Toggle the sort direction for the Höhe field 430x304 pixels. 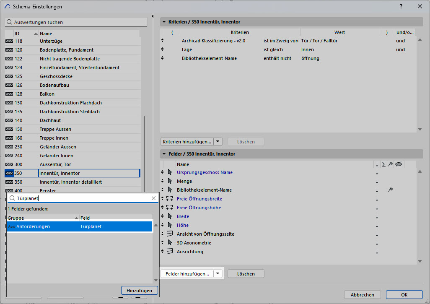pos(377,225)
